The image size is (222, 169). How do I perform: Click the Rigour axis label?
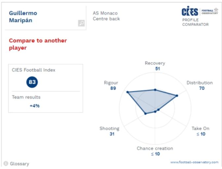click(111, 83)
